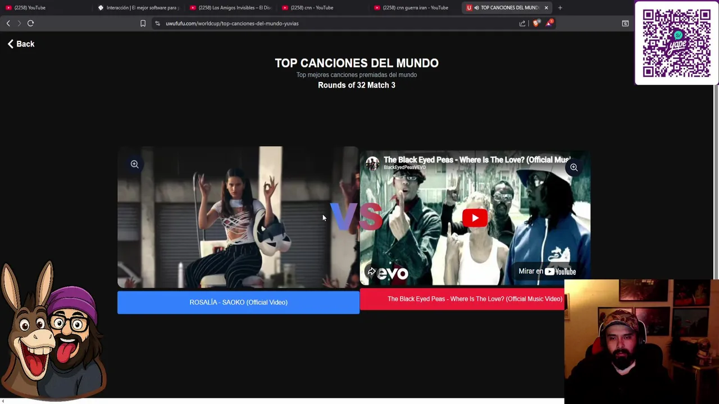Screen dimensions: 719x404
Task: Click the Brave Rewards triangle icon
Action: click(549, 24)
